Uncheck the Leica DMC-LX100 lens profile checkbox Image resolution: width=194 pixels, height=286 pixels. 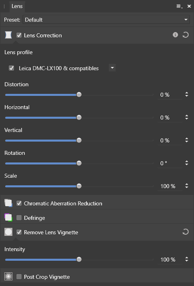[x=12, y=68]
